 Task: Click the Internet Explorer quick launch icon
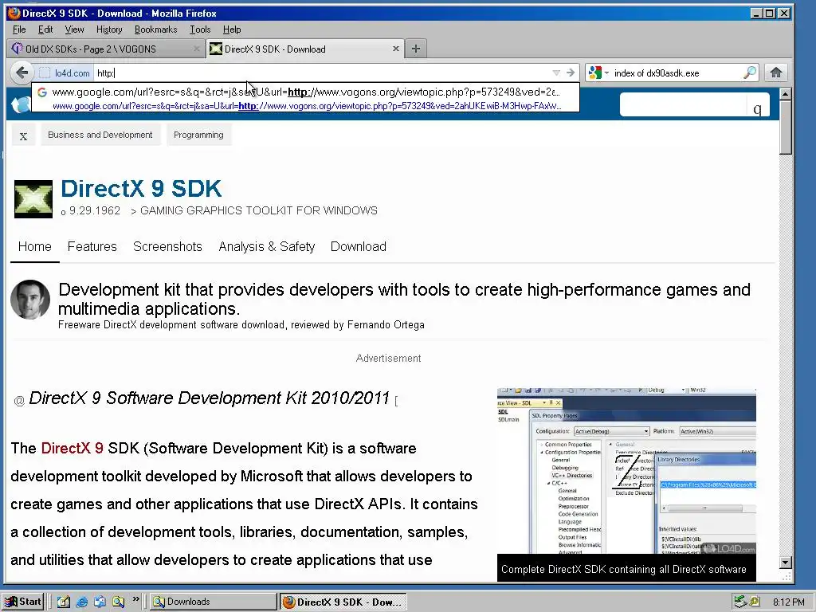[x=82, y=602]
